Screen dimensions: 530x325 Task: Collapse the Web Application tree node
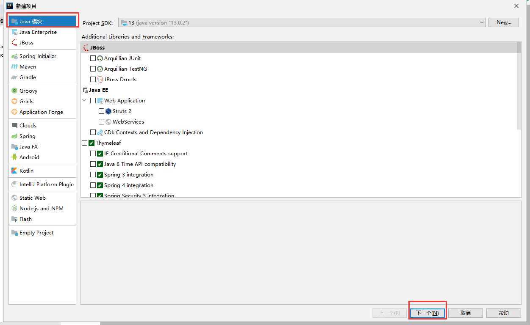(84, 100)
